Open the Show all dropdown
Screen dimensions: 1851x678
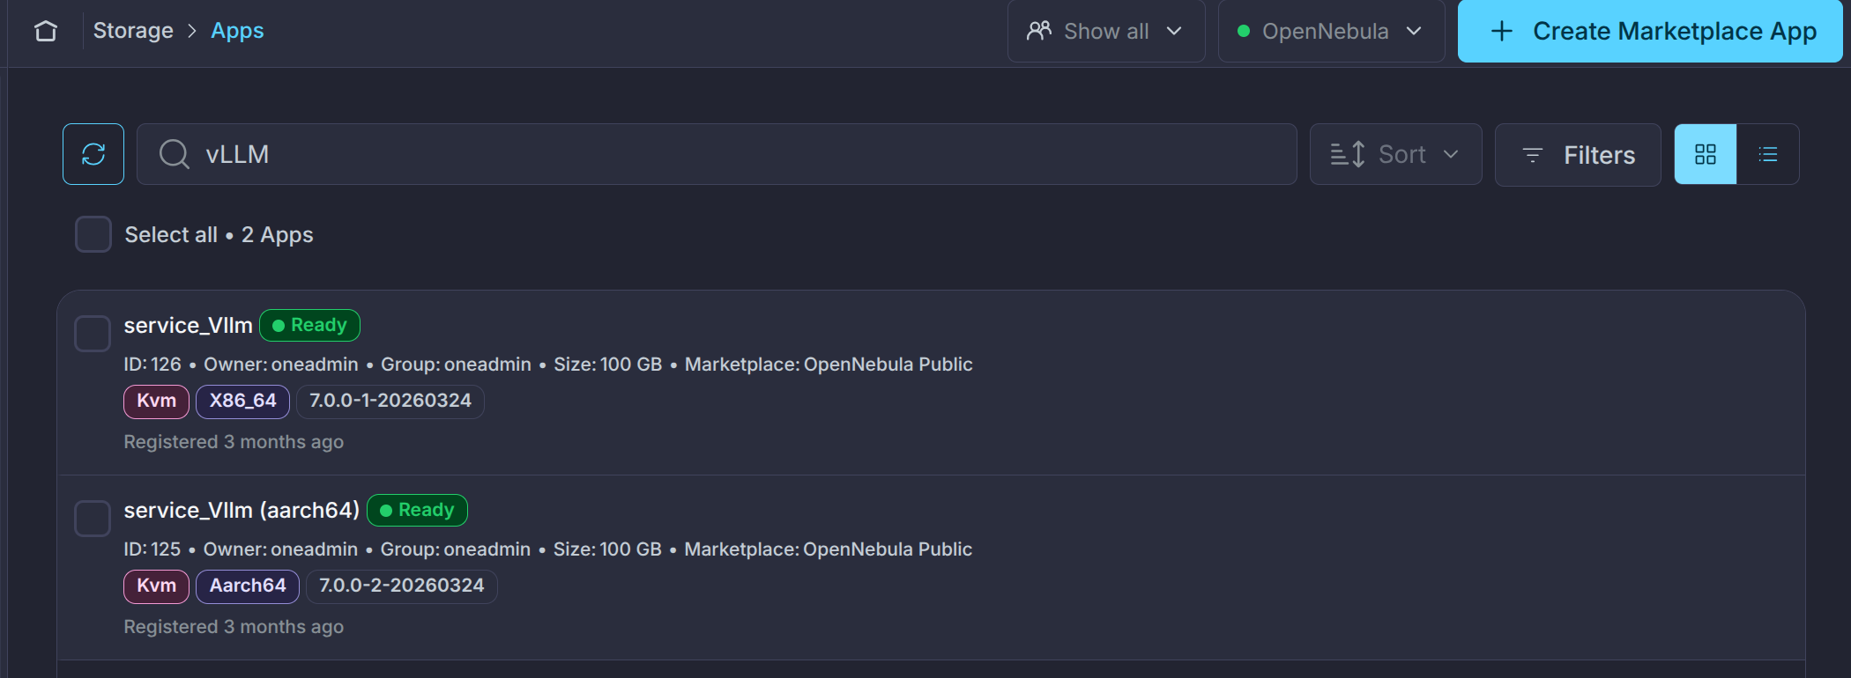click(x=1106, y=31)
